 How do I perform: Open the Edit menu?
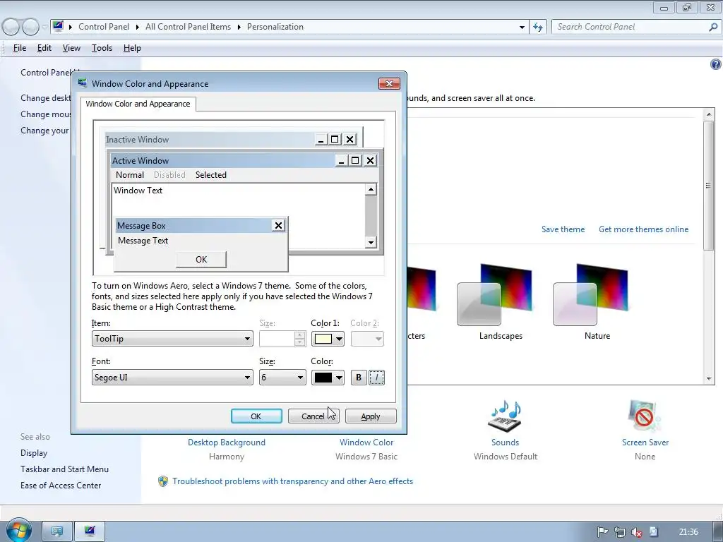[x=44, y=48]
